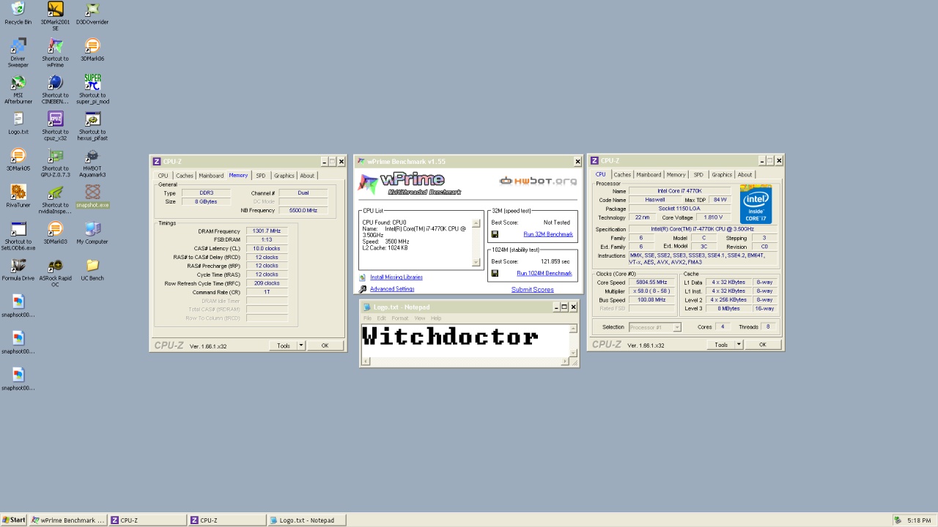Click the floppy disk icon beside Run 32M Benchmark
Image resolution: width=938 pixels, height=527 pixels.
(495, 234)
